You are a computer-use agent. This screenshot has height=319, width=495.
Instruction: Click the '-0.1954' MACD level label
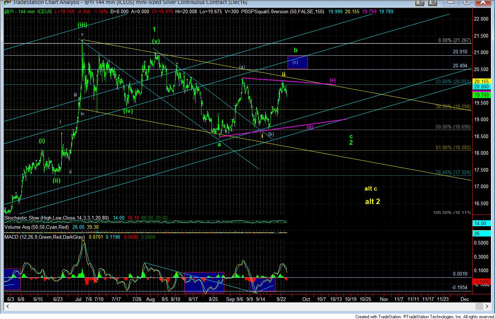click(460, 287)
